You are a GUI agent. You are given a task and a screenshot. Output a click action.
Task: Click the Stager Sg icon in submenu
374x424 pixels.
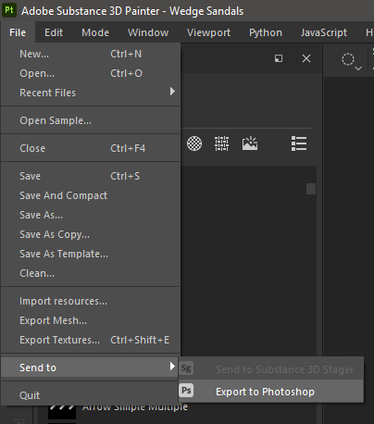(x=186, y=368)
